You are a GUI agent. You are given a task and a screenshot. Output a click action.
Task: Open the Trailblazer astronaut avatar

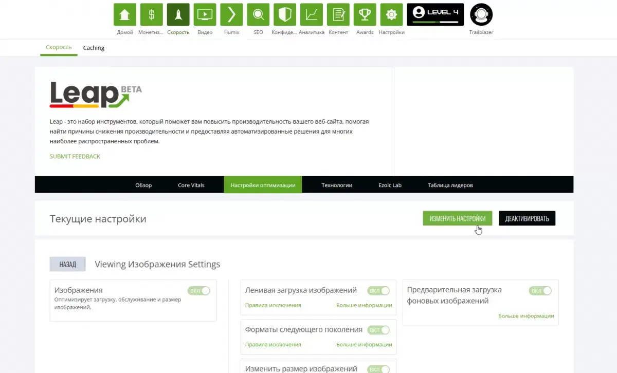point(481,14)
